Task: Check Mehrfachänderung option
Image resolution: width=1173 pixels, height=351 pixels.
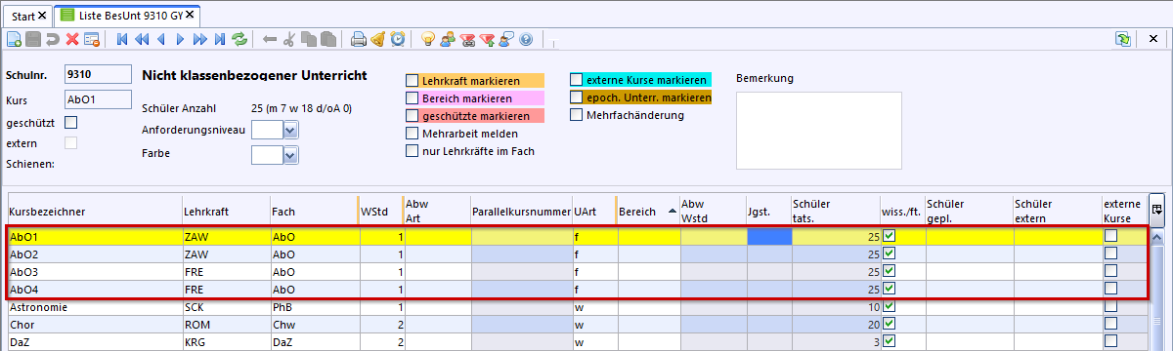Action: 576,115
